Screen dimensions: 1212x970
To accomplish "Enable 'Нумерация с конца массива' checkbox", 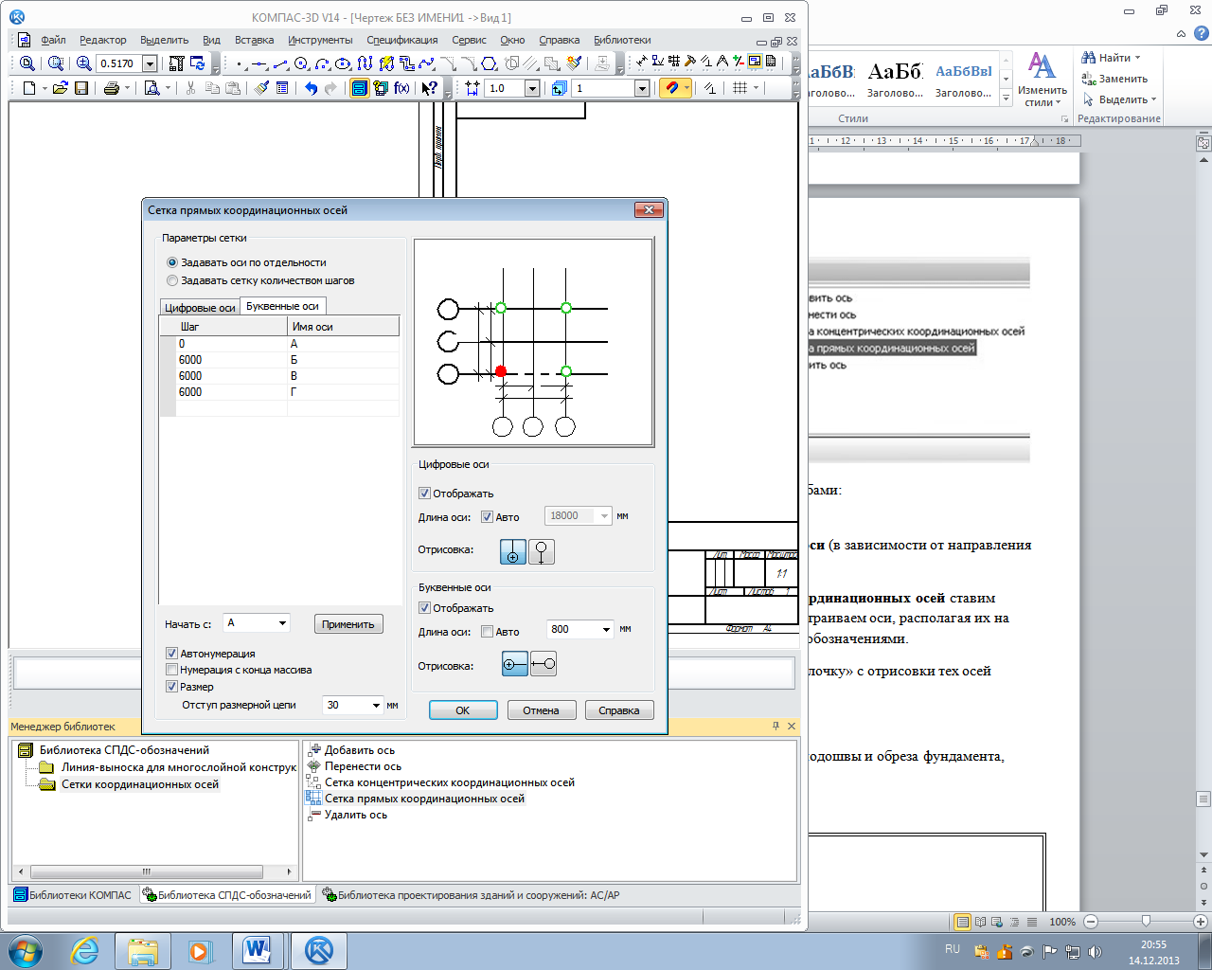I will point(171,670).
